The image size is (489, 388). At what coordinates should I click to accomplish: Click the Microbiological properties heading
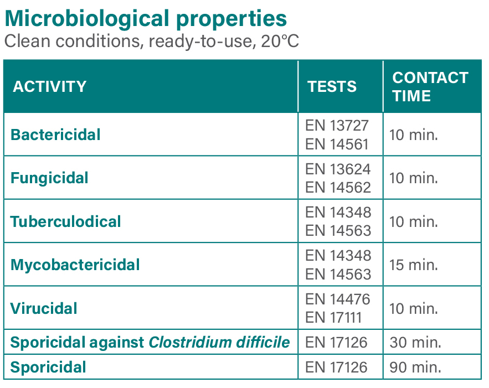[146, 19]
